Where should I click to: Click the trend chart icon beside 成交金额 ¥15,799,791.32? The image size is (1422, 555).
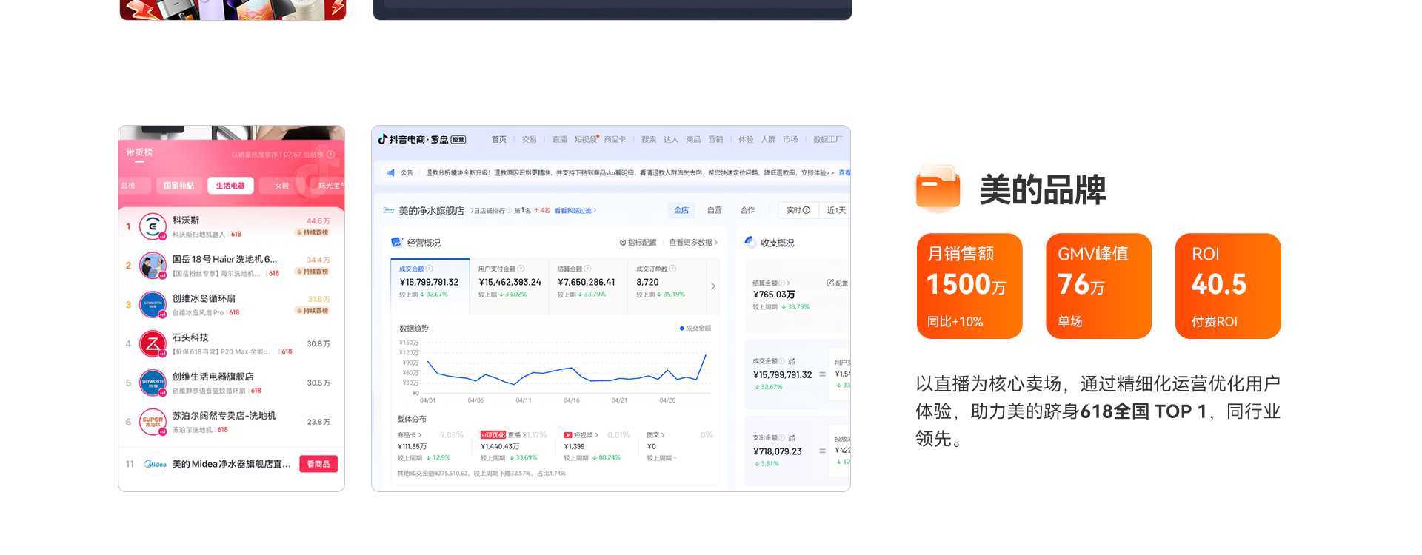(x=792, y=361)
